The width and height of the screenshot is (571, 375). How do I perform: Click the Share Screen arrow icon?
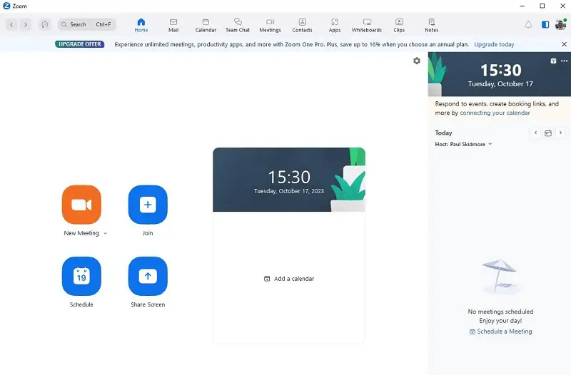coord(148,277)
